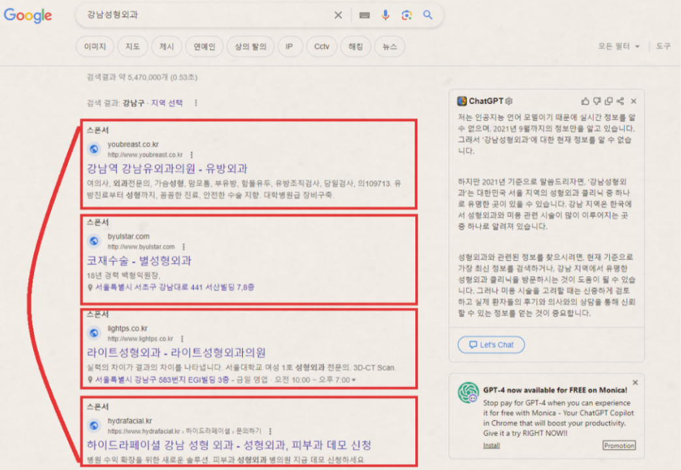Open the 도구 tools menu
Viewport: 681px width, 470px height.
(663, 46)
